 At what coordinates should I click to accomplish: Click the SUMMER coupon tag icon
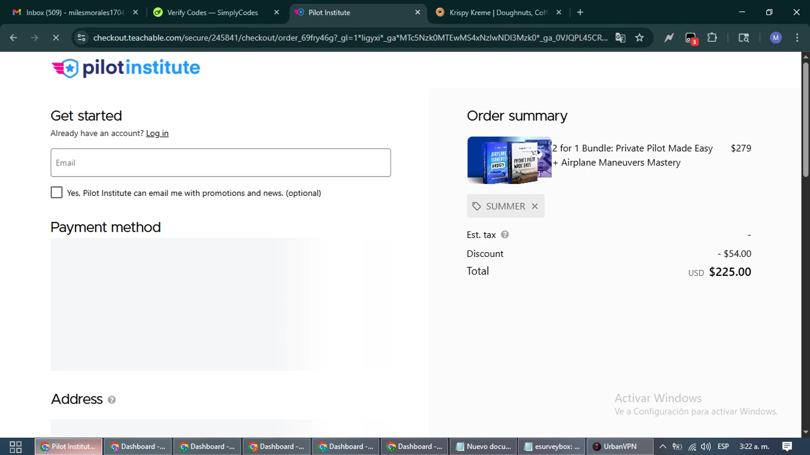[x=476, y=206]
